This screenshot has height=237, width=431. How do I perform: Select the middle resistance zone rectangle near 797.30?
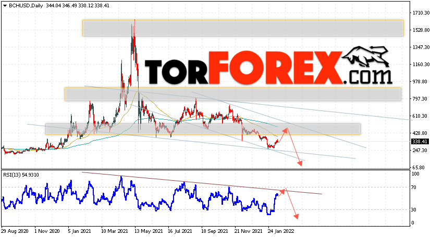[233, 94]
